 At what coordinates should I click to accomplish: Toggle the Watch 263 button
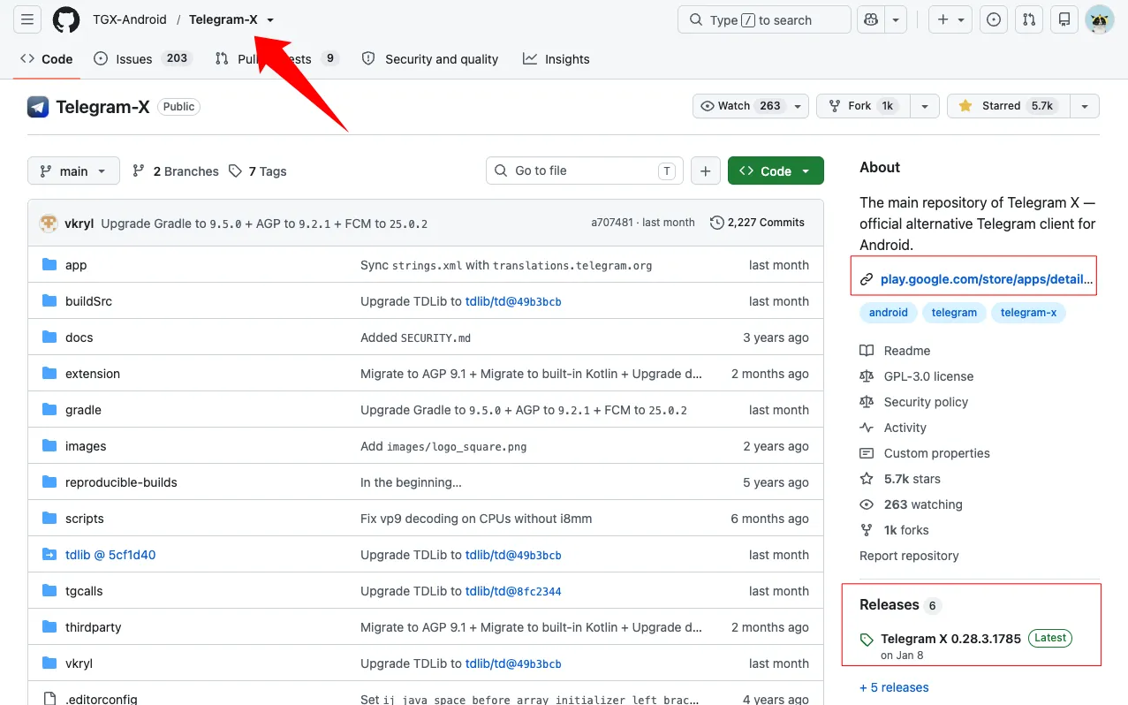751,106
